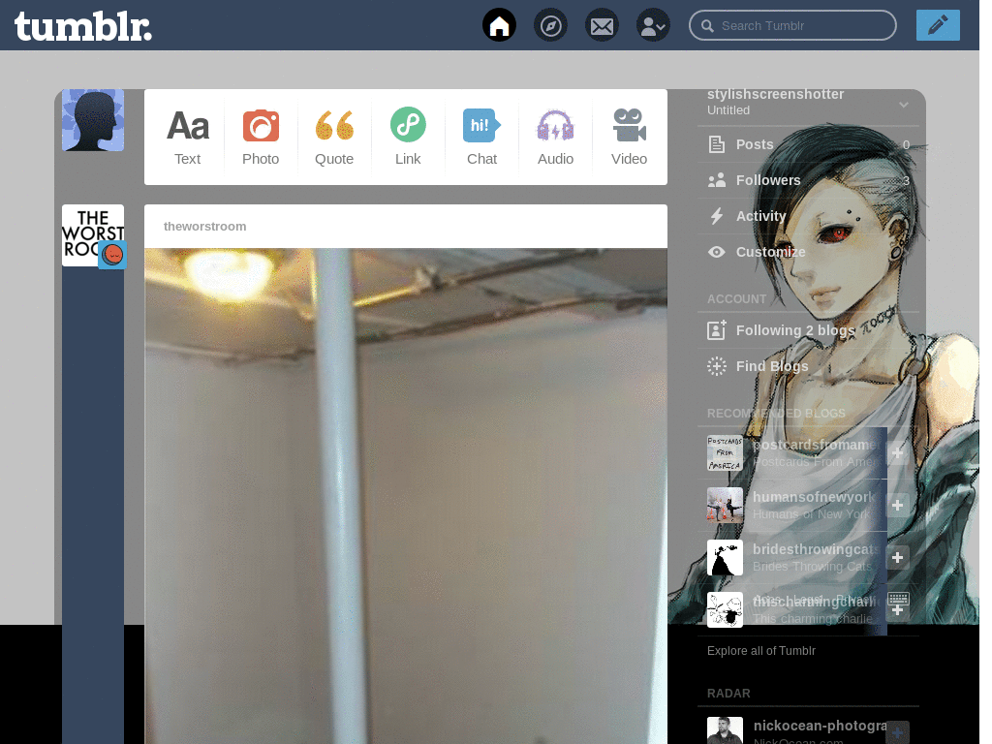Screen dimensions: 992x744
Task: Open Following 2 blogs
Action: (808, 330)
